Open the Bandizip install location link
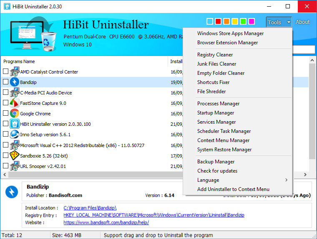317x239 pixels. click(x=90, y=208)
